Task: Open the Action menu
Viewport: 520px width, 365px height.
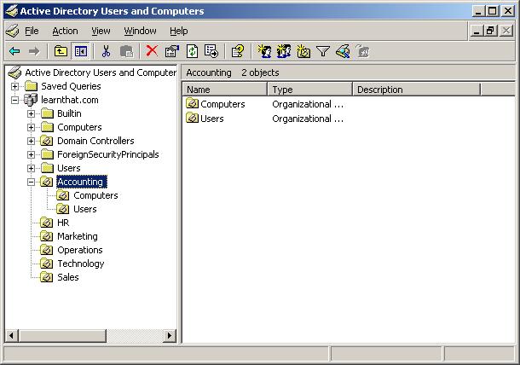Action: tap(65, 31)
